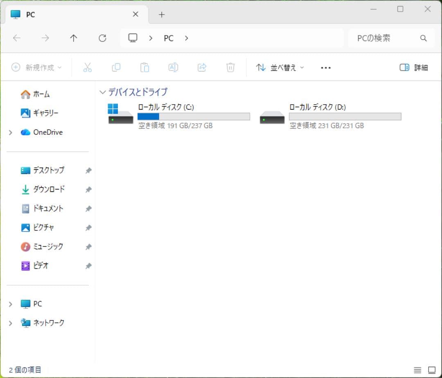Switch to list details view icon in status bar
Viewport: 442px width, 378px height.
(417, 370)
